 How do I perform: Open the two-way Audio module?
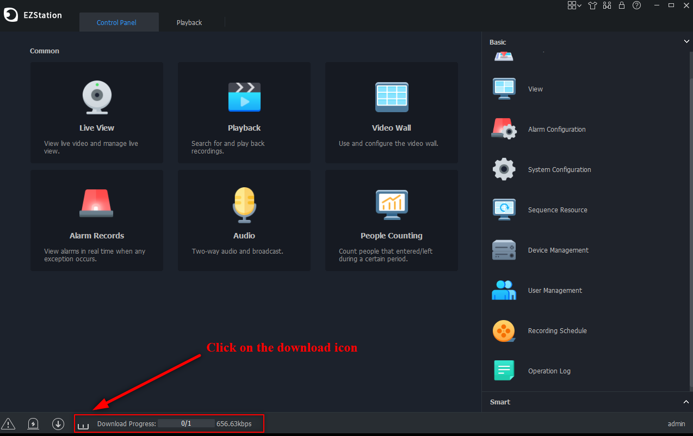[244, 220]
